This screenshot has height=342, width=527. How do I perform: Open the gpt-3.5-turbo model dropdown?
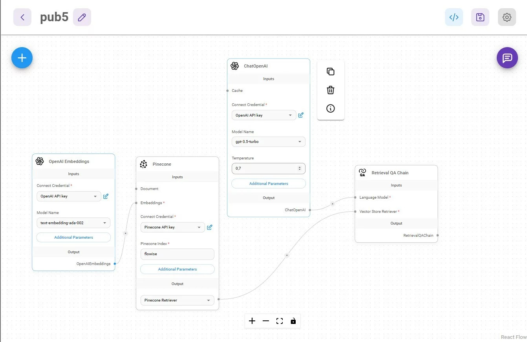[x=269, y=142]
